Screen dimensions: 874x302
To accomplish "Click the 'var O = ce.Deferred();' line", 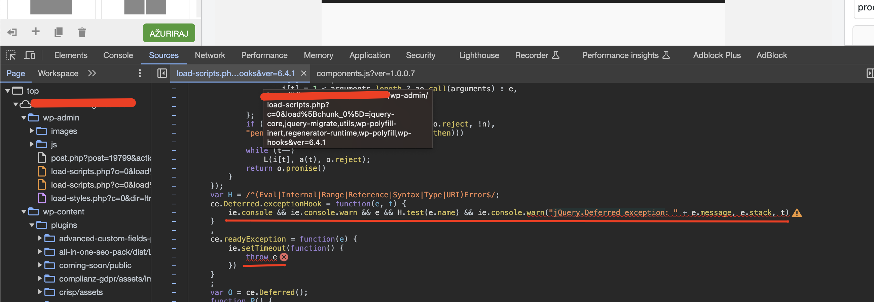I will pyautogui.click(x=259, y=292).
